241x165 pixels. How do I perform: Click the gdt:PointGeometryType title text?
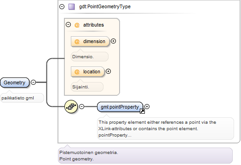tap(105, 6)
